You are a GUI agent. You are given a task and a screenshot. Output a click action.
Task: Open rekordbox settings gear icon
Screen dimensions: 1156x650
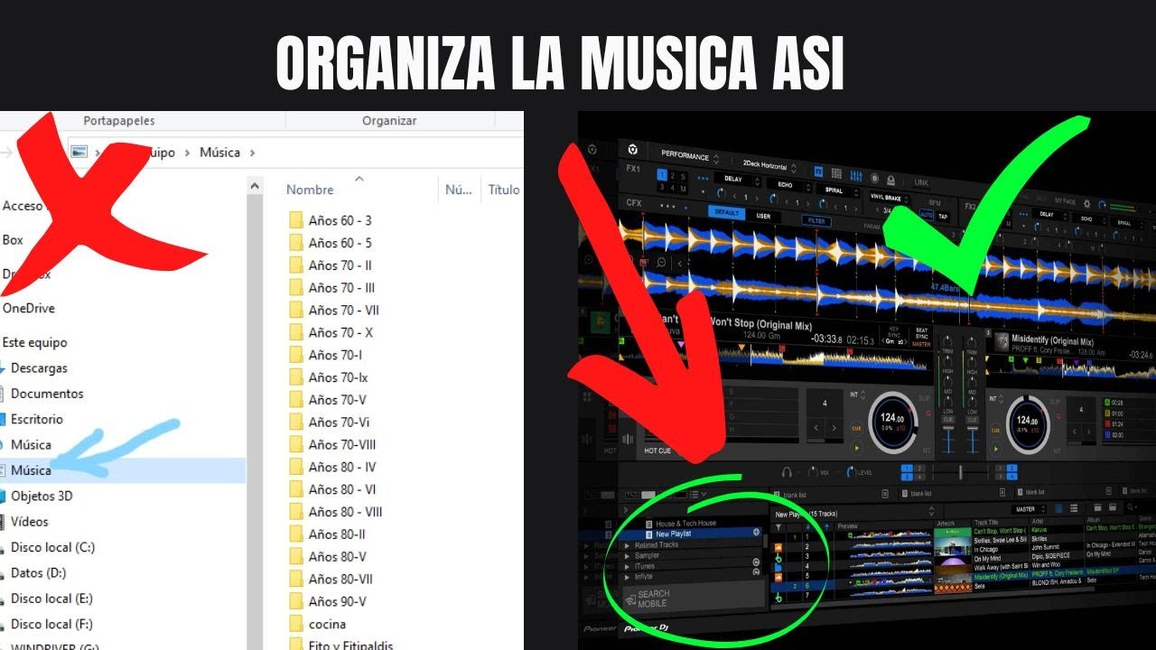tap(1087, 204)
